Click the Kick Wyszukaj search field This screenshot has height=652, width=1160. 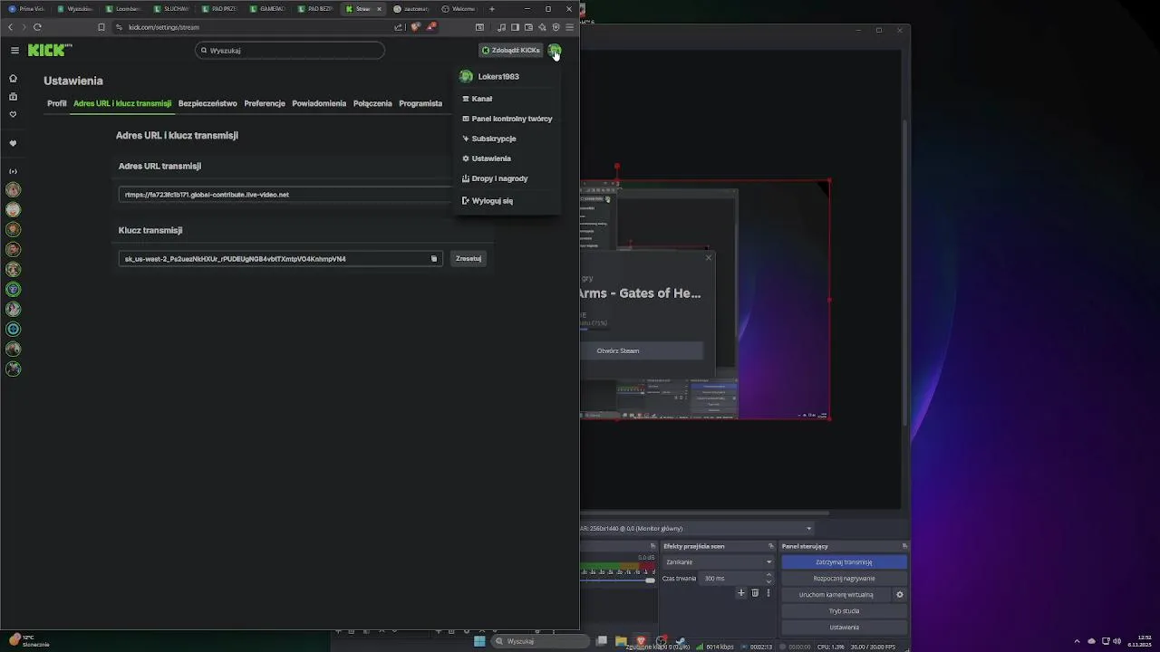[x=290, y=51]
